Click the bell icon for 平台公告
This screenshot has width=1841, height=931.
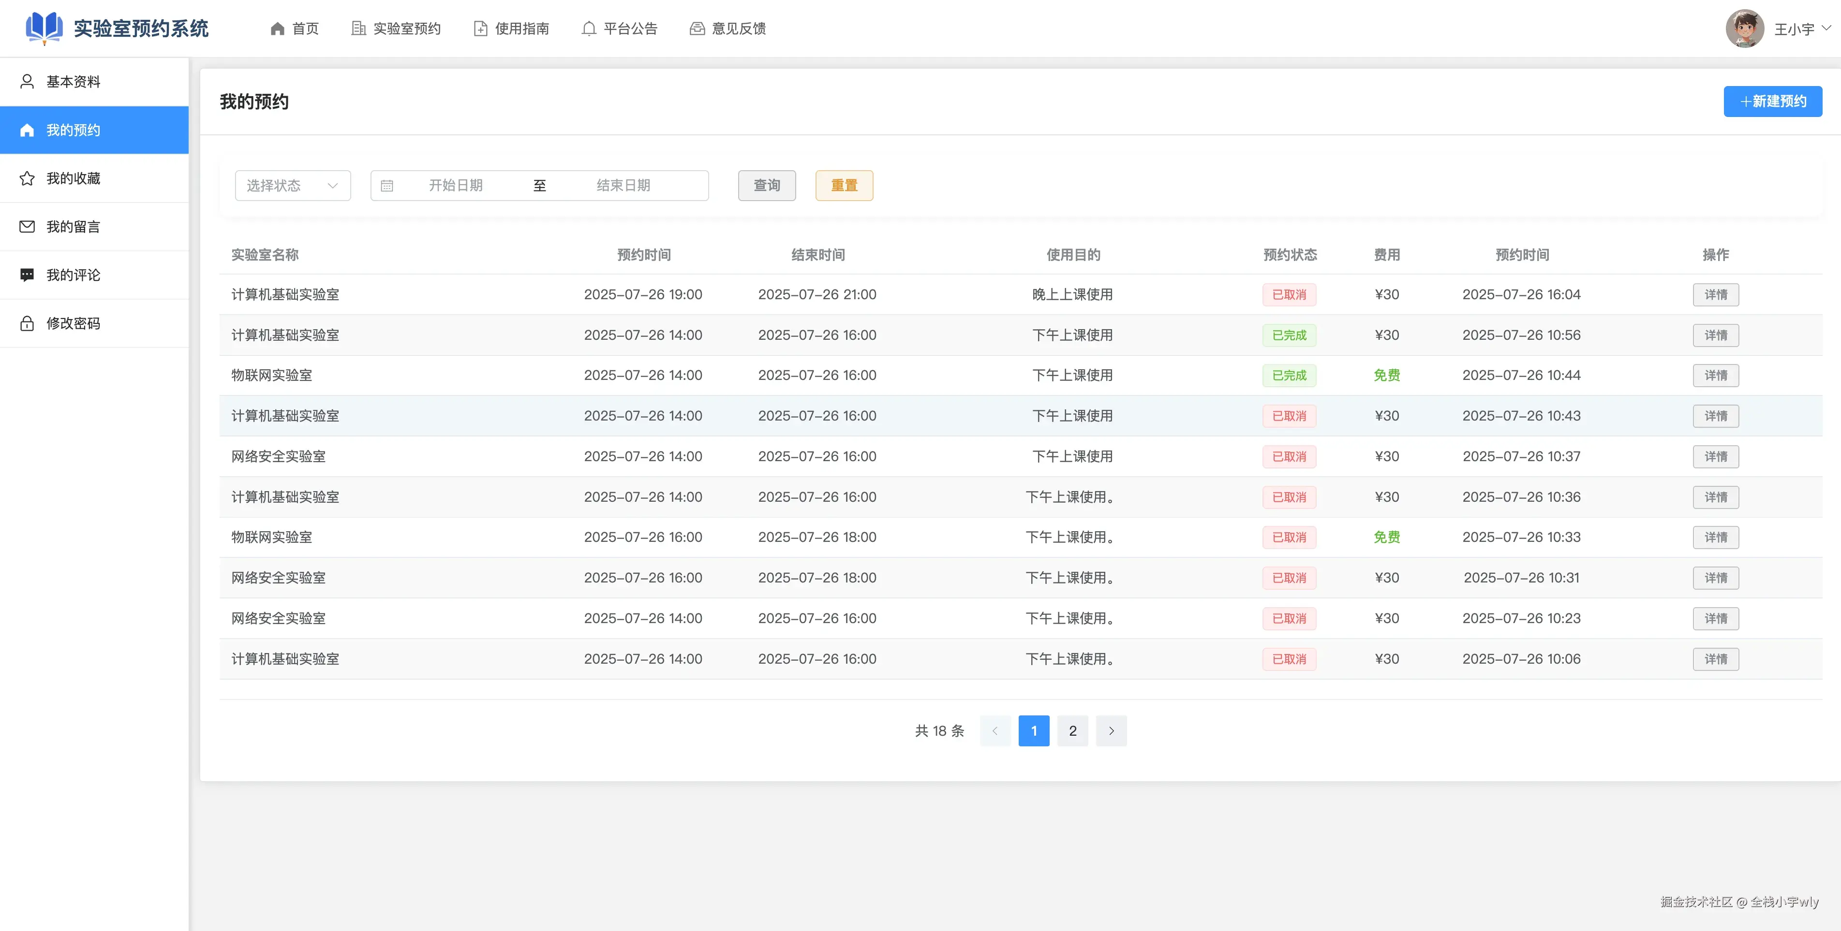click(588, 29)
